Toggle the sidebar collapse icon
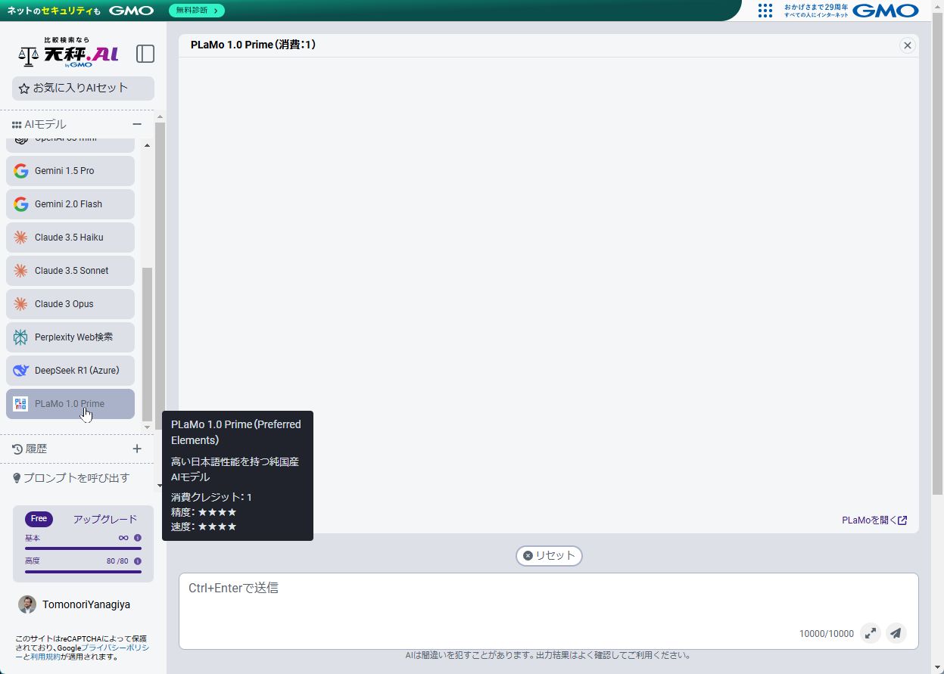Screen dimensions: 944x674 [145, 54]
